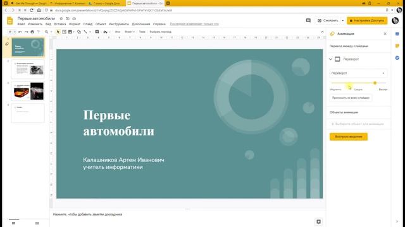Click Выбрать переход in toolbar
Viewport: 405px width, 227px height.
click(160, 32)
